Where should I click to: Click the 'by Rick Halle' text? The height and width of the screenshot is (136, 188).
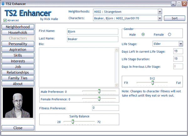tap(49, 19)
